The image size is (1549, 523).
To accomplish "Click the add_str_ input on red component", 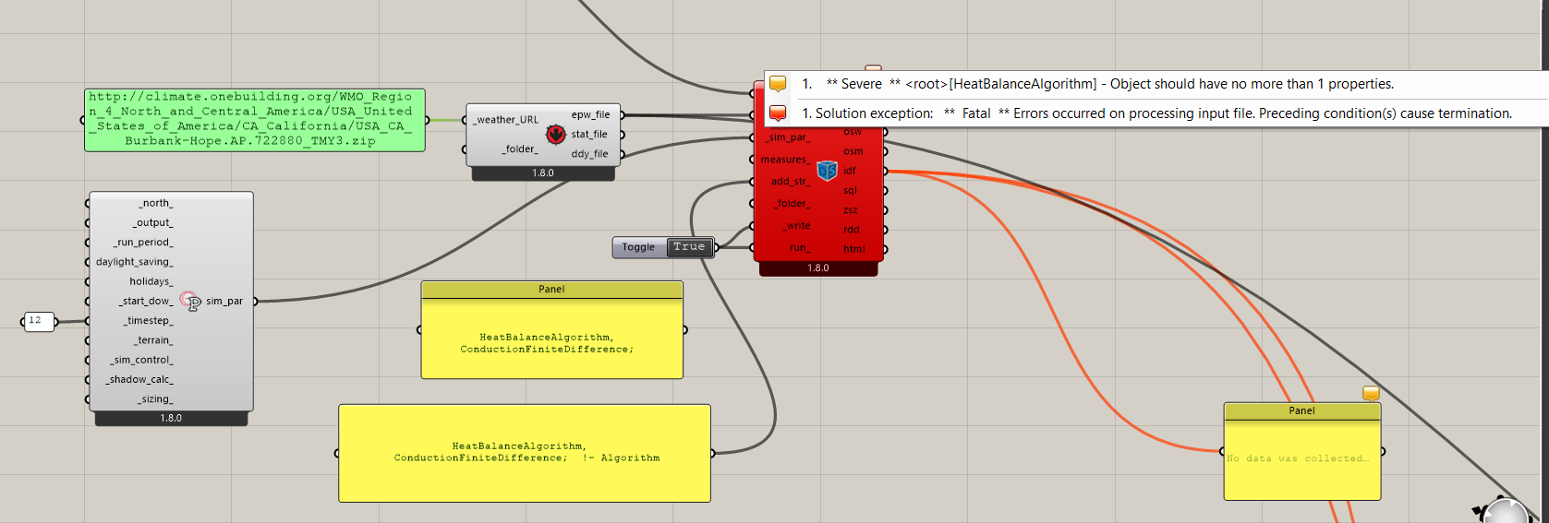I will [x=790, y=182].
